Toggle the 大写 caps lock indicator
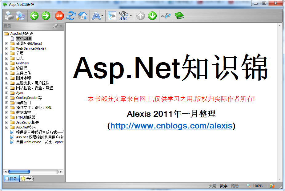This screenshot has height=191, width=285. click(x=213, y=186)
